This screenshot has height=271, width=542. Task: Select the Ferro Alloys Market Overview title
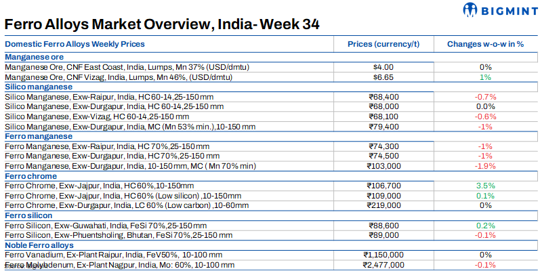pos(163,24)
